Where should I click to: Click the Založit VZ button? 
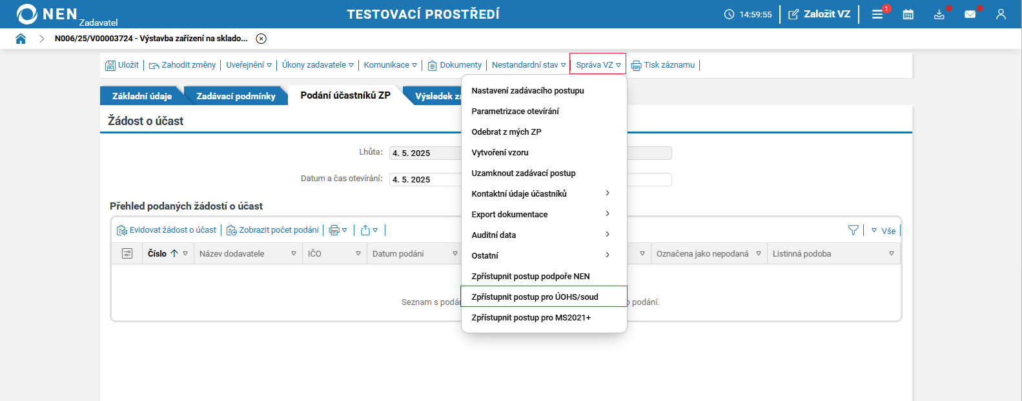[819, 14]
